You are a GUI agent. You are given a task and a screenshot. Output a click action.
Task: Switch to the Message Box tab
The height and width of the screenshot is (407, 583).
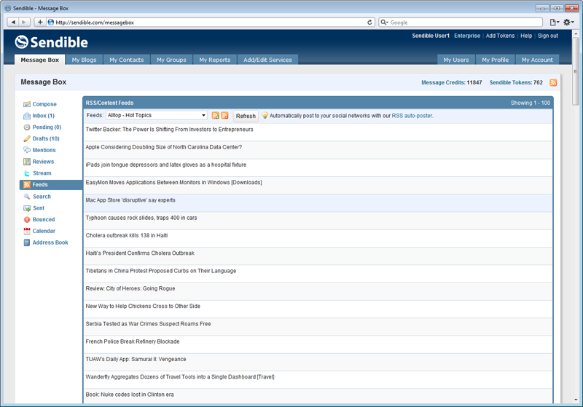[x=40, y=60]
